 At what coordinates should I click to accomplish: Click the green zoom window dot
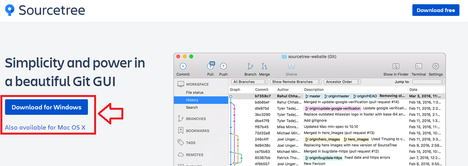tap(191, 57)
